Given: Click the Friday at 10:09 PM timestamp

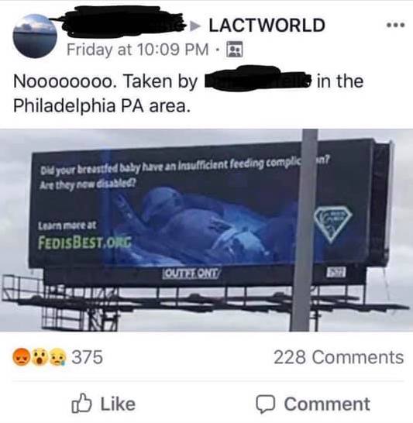Looking at the screenshot, I should [137, 50].
